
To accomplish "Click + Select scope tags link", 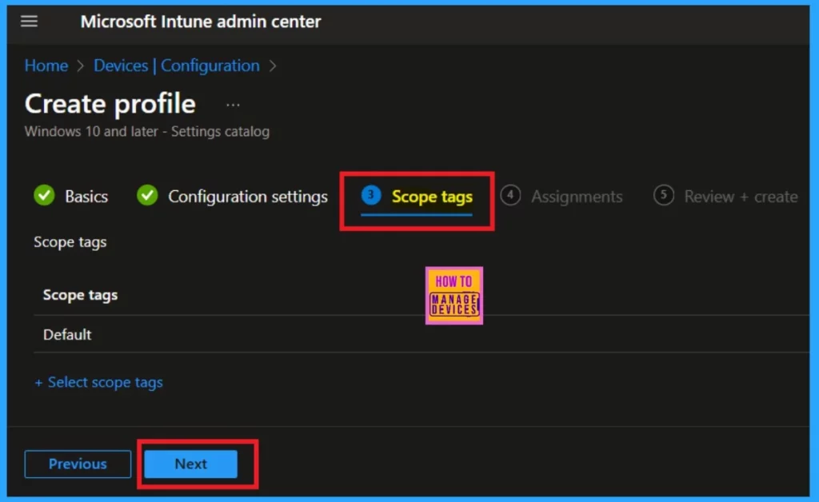I will 98,383.
